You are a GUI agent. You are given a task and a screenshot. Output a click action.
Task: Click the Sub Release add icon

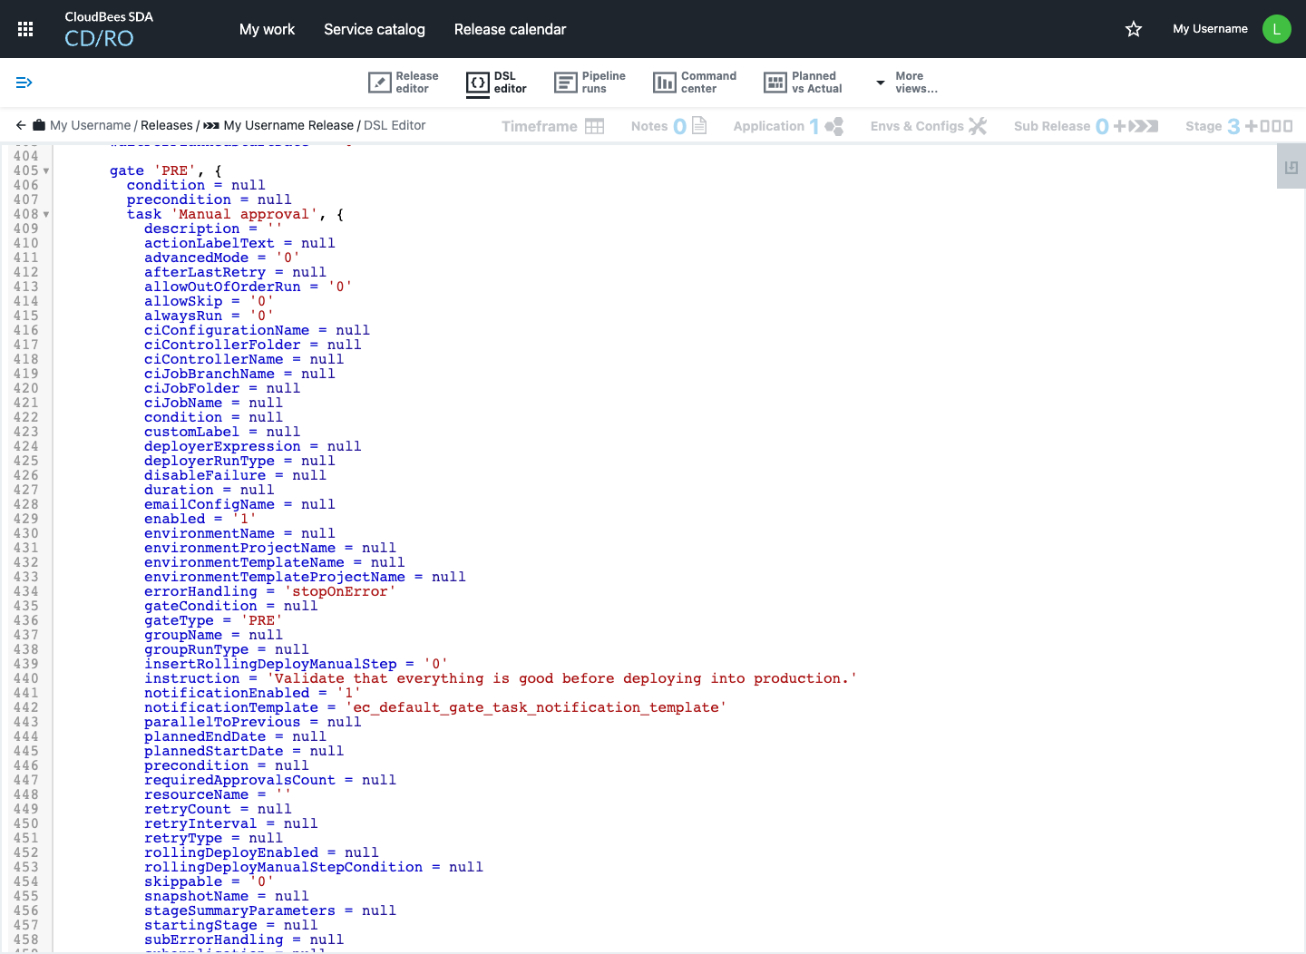(1136, 126)
